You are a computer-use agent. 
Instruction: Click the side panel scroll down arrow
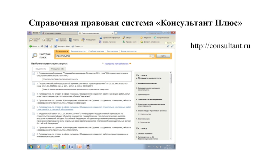pyautogui.click(x=171, y=139)
